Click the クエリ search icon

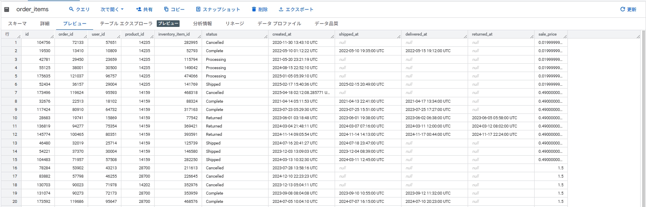point(71,10)
